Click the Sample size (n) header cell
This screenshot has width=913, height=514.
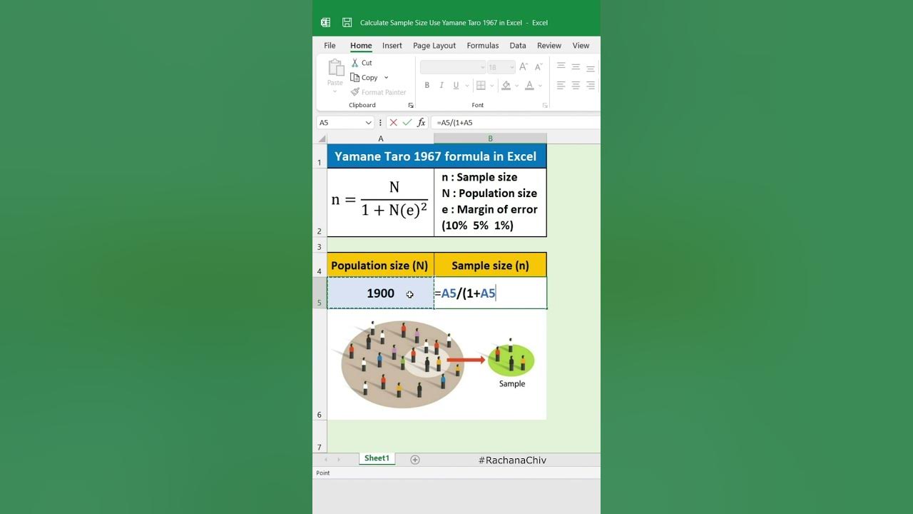(x=490, y=266)
